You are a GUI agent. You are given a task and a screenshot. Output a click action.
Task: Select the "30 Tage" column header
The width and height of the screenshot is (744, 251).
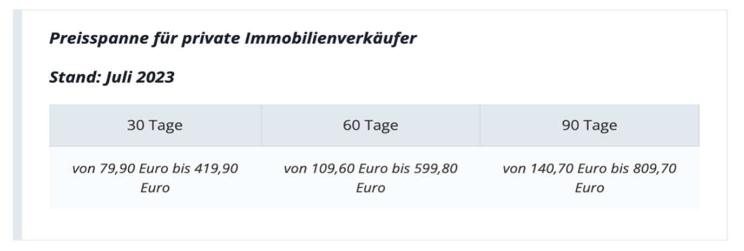coord(155,125)
